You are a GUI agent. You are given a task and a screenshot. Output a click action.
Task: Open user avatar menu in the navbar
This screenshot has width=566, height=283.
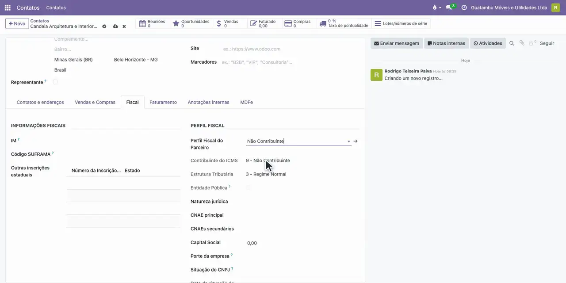click(x=555, y=8)
